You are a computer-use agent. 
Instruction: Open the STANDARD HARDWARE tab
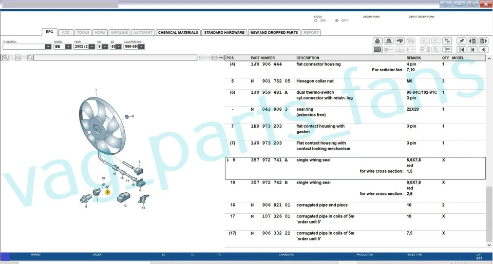(224, 32)
